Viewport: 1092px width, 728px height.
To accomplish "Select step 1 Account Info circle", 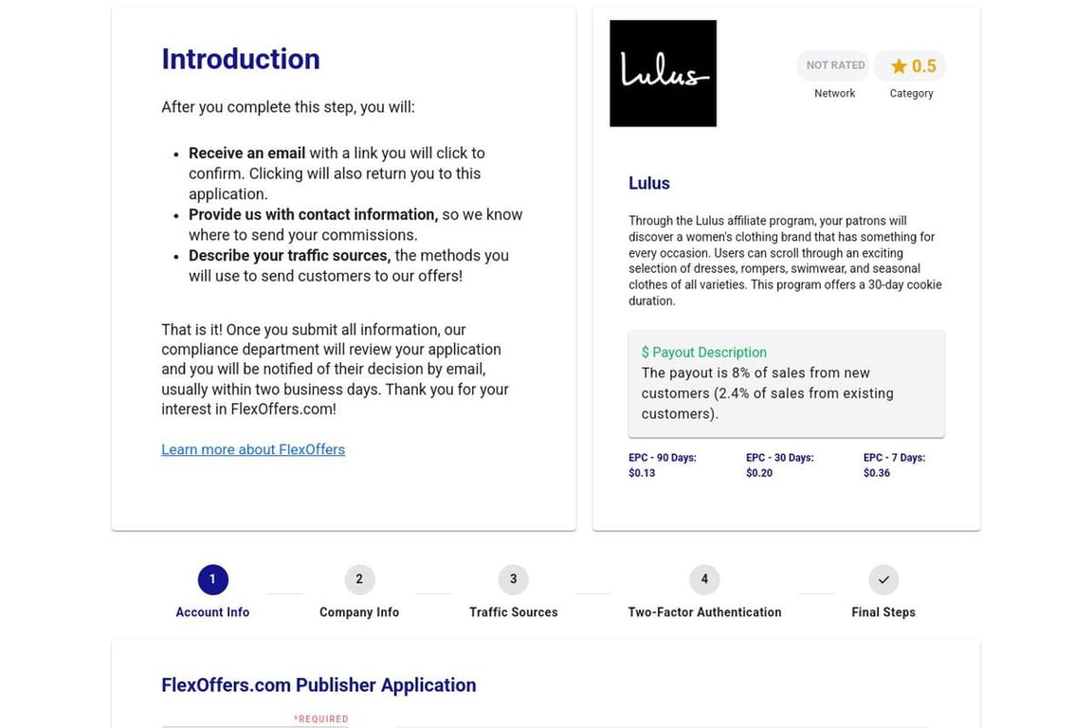I will (212, 579).
